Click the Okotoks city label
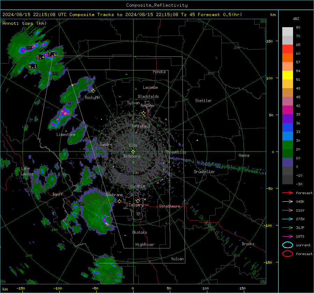Image resolution: width=314 pixels, height=293 pixels. click(140, 232)
